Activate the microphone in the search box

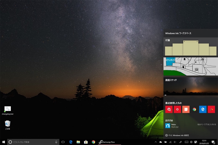[x=56, y=142]
